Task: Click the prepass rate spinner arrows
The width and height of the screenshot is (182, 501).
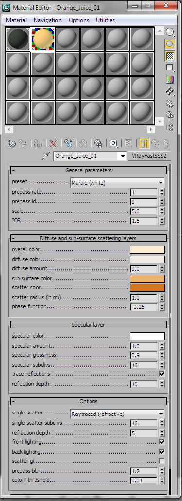Action: 162,193
